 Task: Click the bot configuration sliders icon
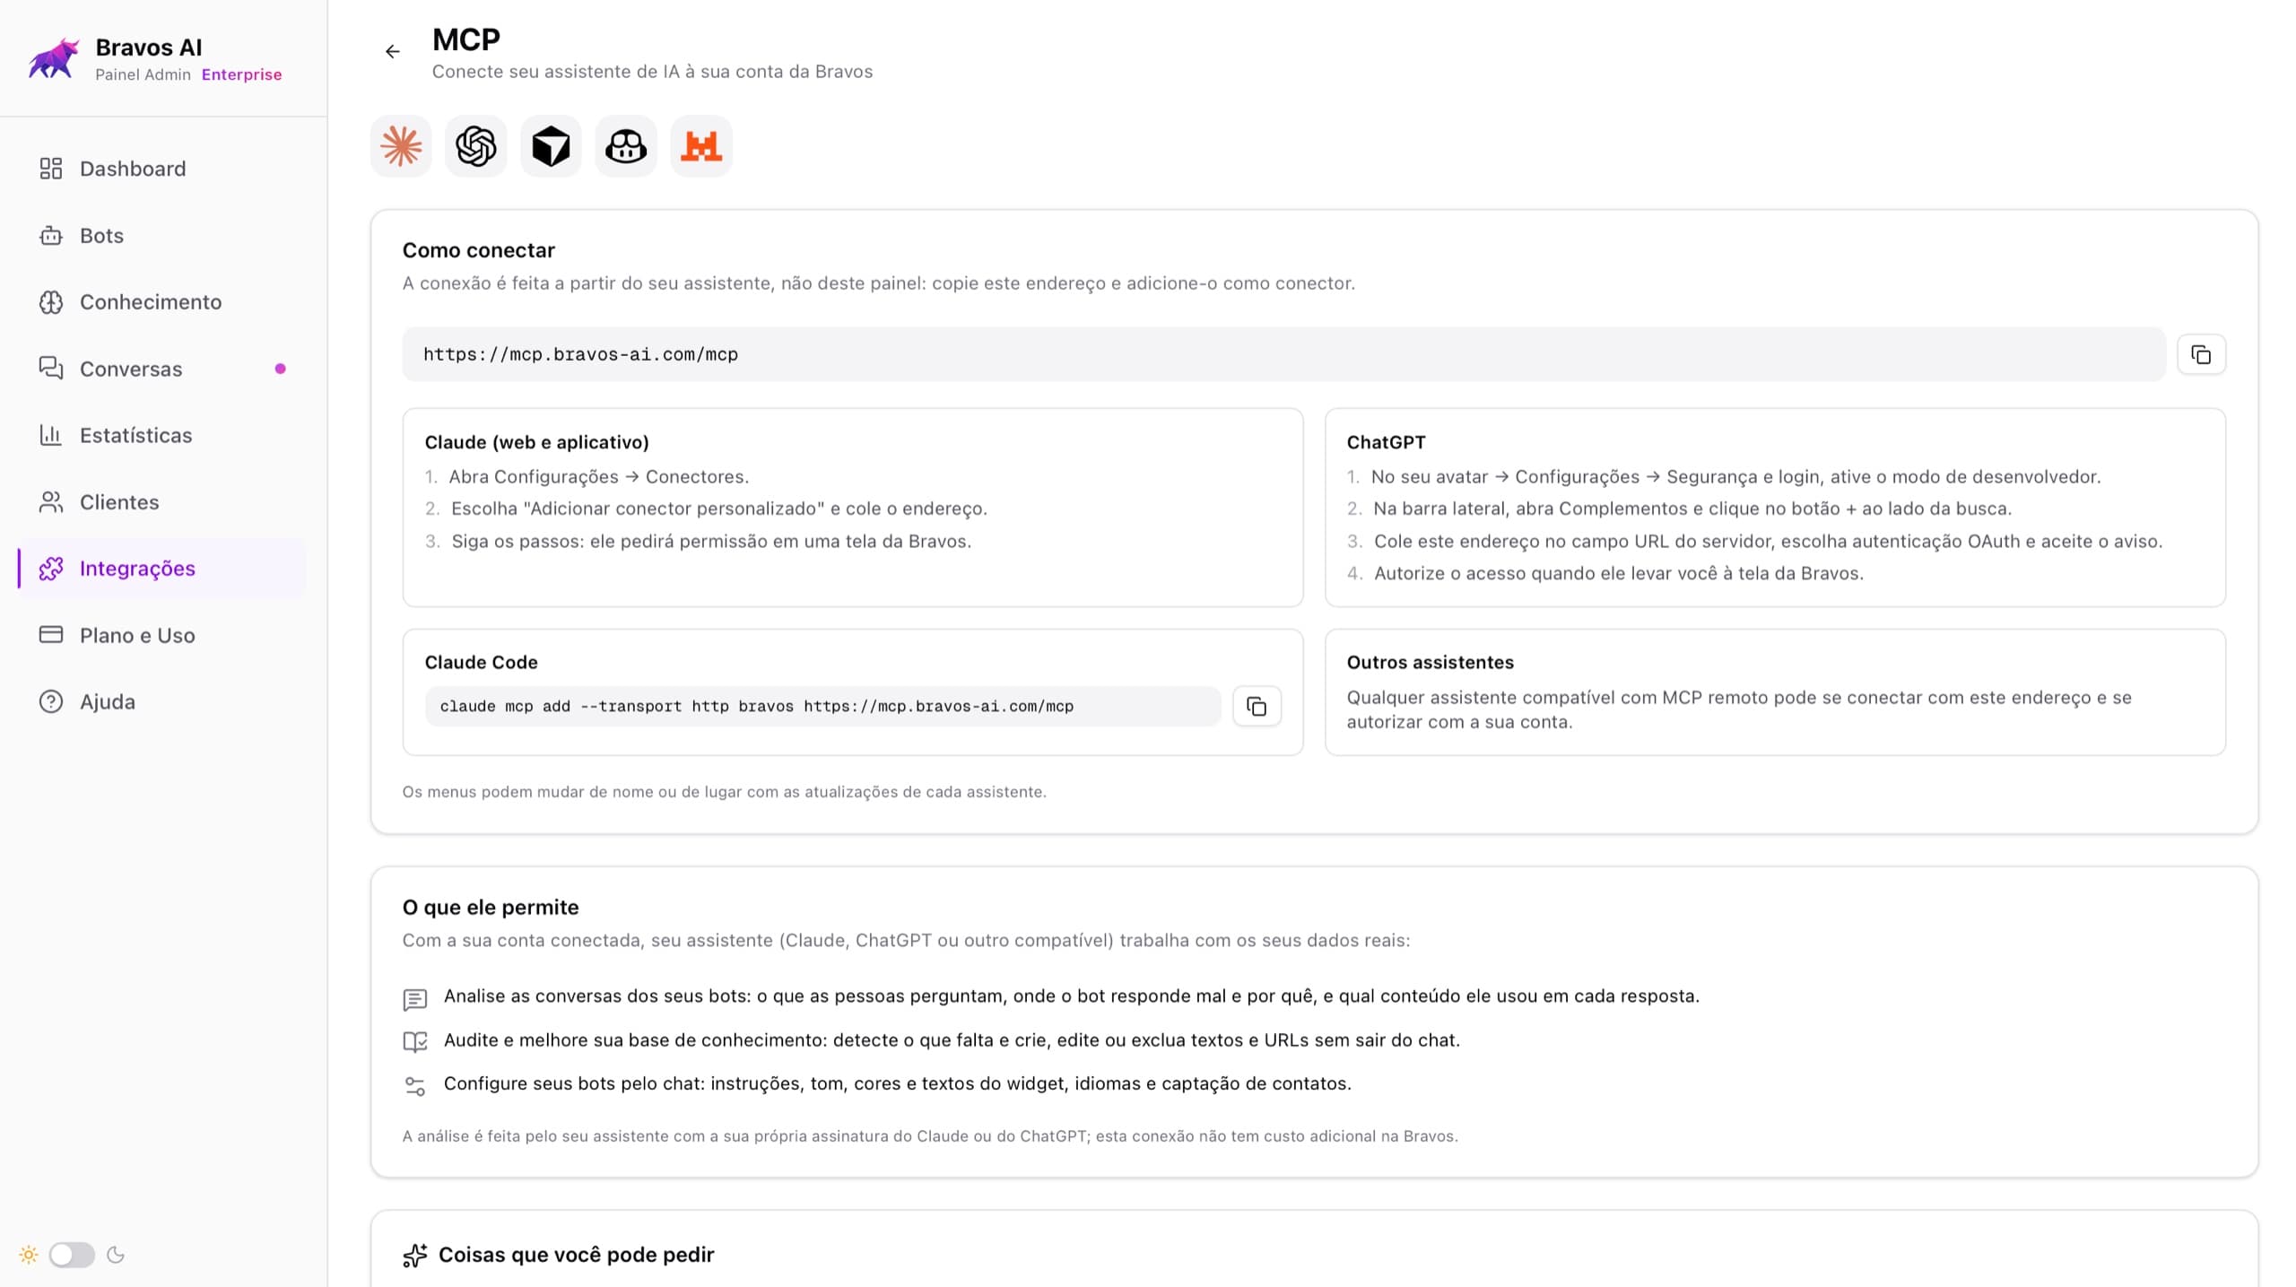[415, 1086]
